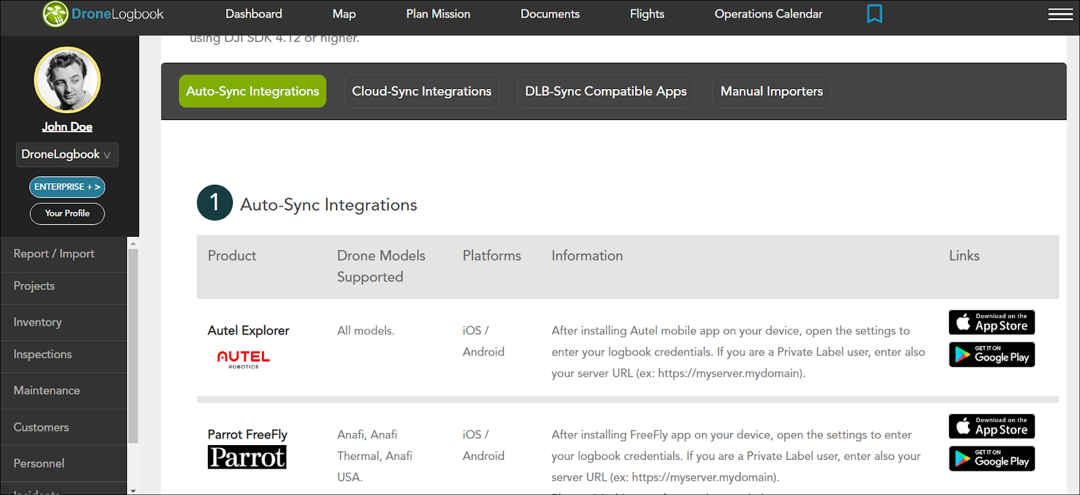The width and height of the screenshot is (1080, 495).
Task: Click the Parrot logo image
Action: pos(247,457)
